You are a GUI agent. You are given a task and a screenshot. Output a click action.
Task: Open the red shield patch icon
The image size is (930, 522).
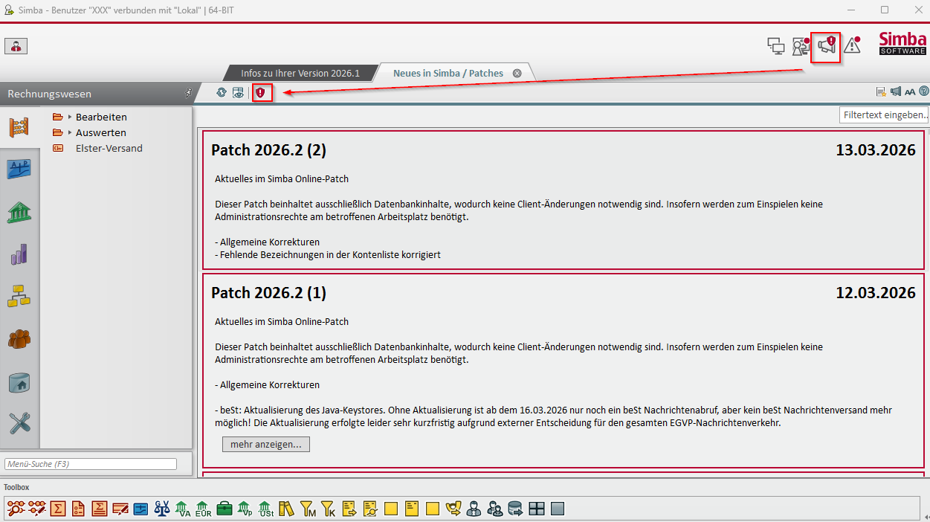[x=260, y=93]
